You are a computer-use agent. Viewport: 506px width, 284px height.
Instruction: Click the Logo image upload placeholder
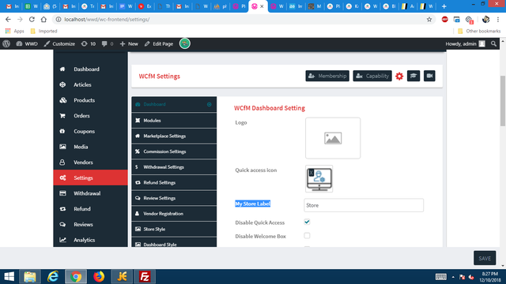pos(333,138)
